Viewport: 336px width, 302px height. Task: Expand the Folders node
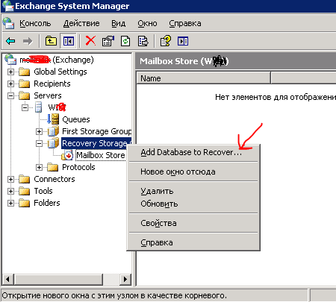(x=10, y=203)
